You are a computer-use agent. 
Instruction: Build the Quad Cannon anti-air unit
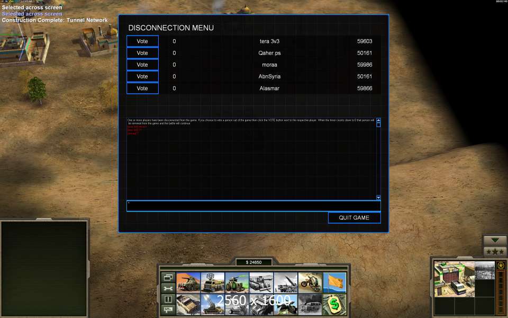(213, 304)
